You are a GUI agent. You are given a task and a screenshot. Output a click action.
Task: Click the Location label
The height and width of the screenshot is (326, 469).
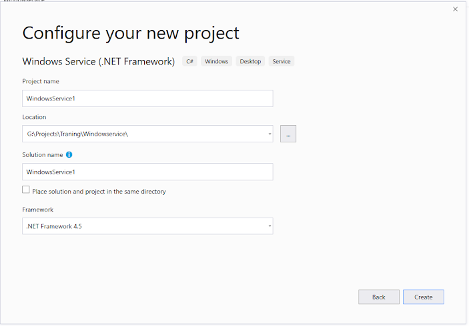click(34, 117)
